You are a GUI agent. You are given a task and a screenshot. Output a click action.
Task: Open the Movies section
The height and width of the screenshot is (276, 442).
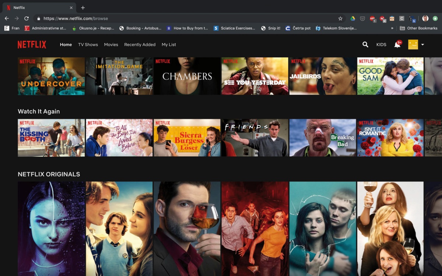coord(111,45)
